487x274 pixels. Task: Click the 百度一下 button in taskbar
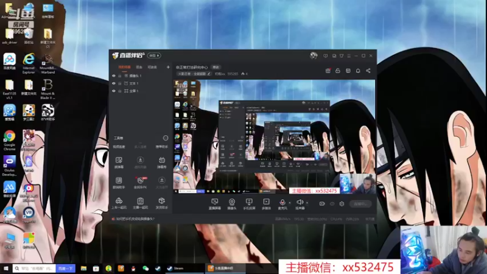(66, 268)
